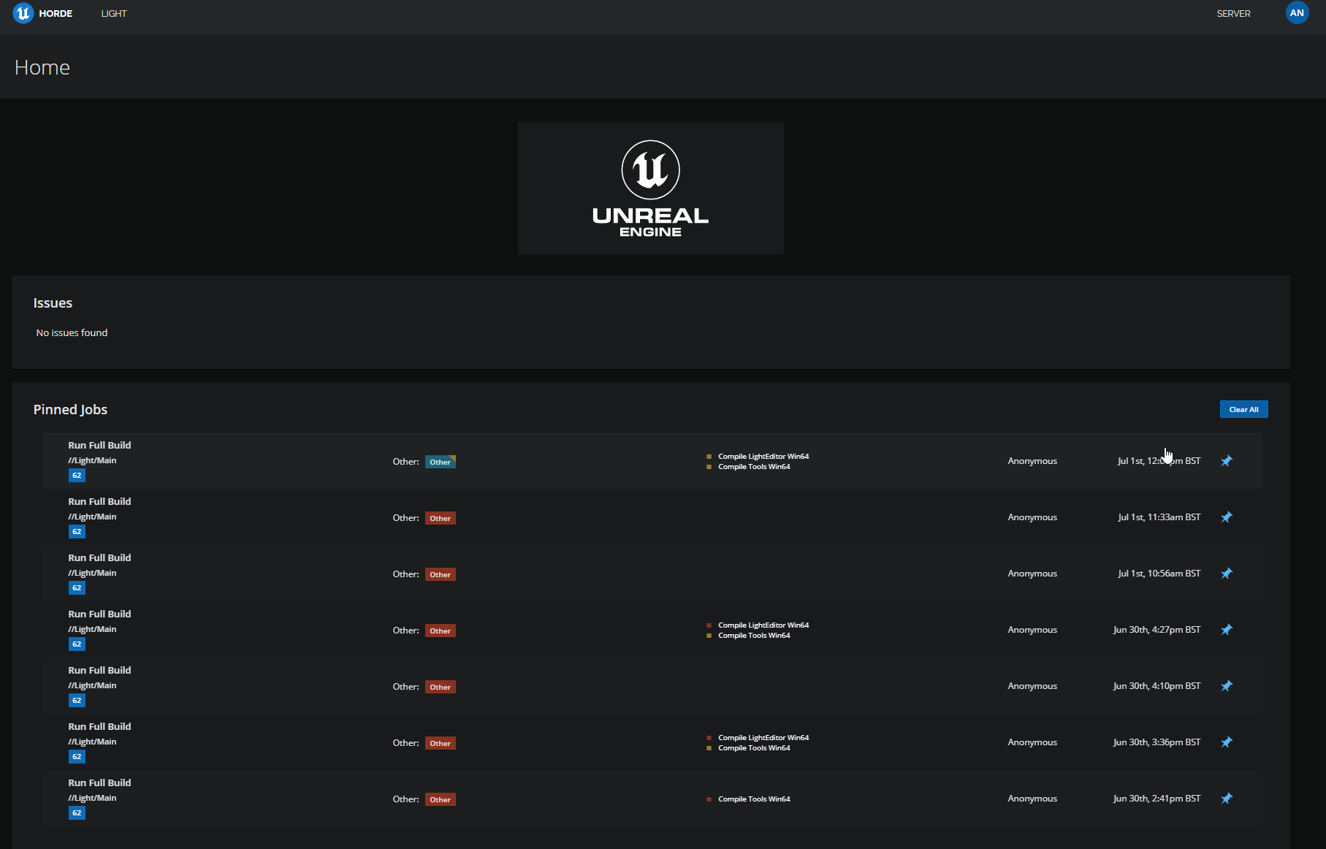The image size is (1326, 849).
Task: Open the AN user avatar menu
Action: click(1296, 12)
